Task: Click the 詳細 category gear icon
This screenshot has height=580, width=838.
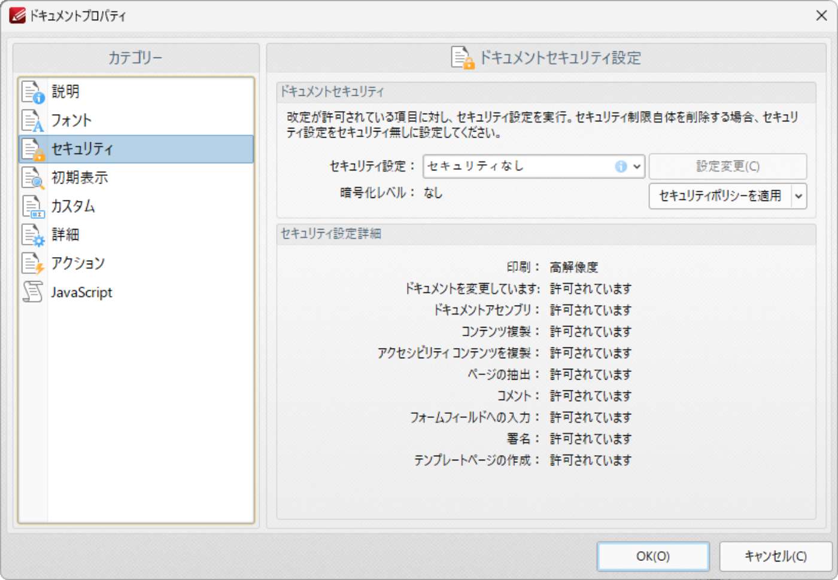Action: pyautogui.click(x=33, y=235)
